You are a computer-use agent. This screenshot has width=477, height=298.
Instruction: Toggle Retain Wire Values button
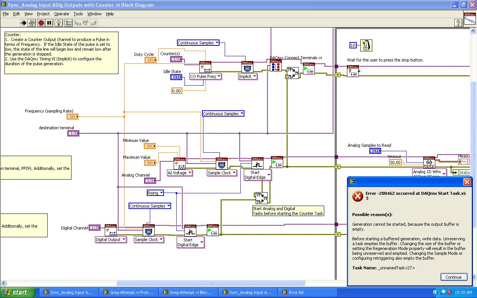click(x=68, y=23)
